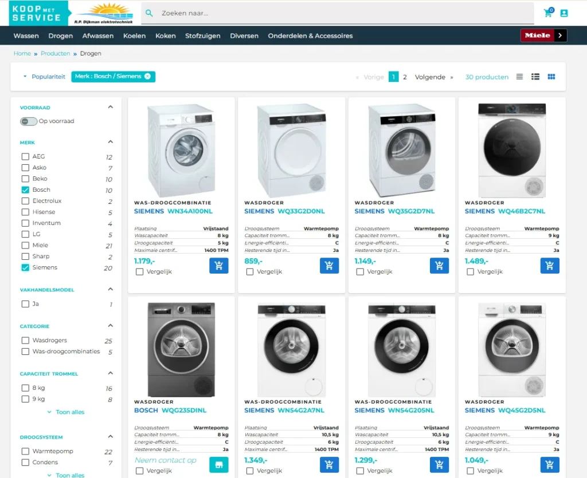Add Siemens WQ46B2C7NL to cart
The width and height of the screenshot is (587, 478).
(x=550, y=266)
